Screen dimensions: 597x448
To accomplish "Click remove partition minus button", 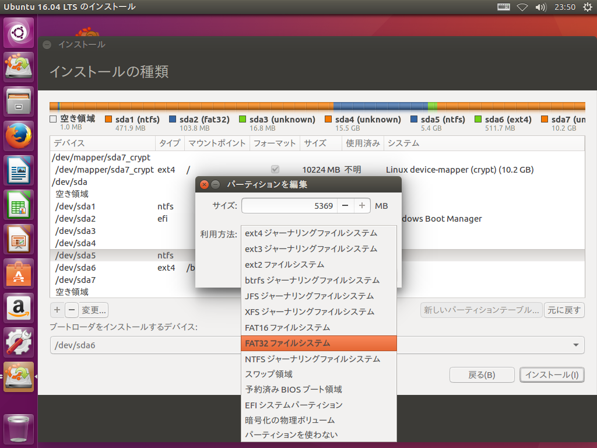I will 72,310.
